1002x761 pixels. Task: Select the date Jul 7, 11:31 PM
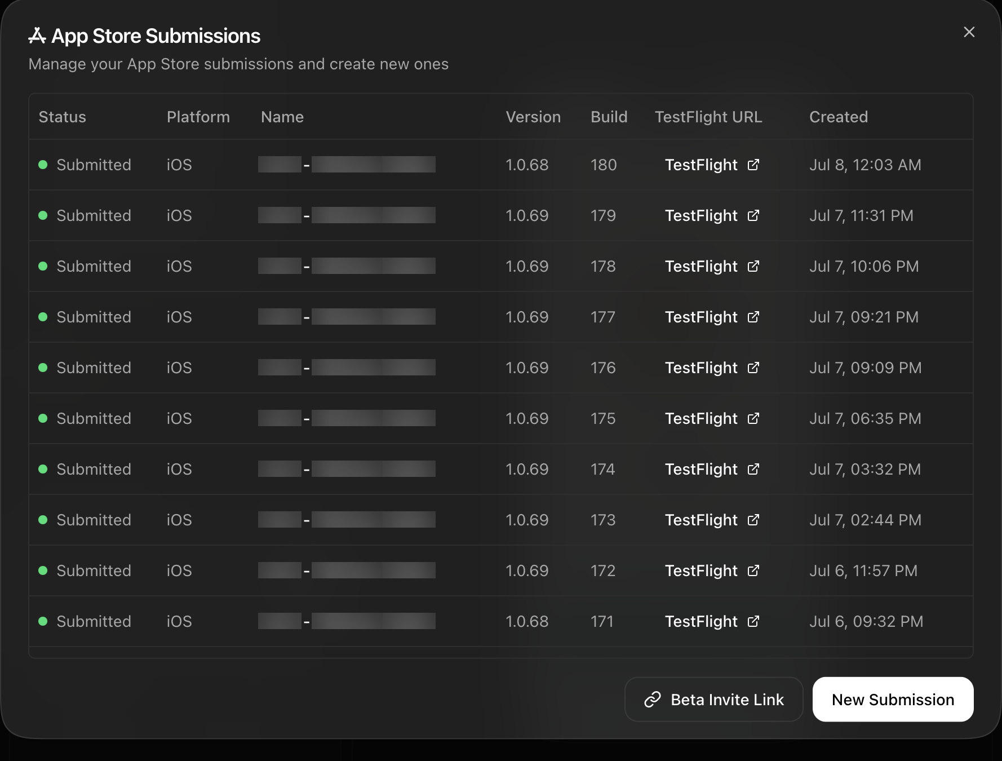pos(861,215)
